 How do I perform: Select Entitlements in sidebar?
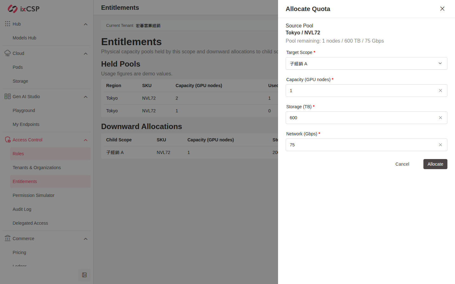point(50,181)
